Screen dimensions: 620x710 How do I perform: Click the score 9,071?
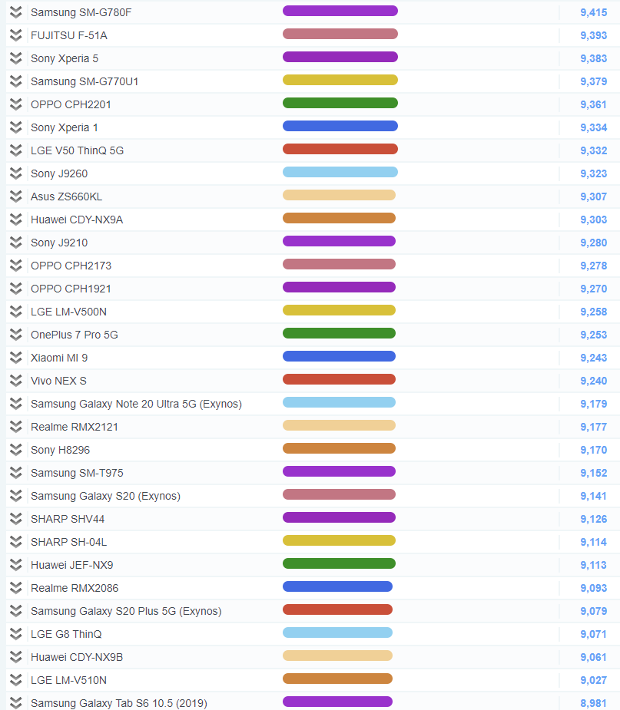(x=594, y=634)
